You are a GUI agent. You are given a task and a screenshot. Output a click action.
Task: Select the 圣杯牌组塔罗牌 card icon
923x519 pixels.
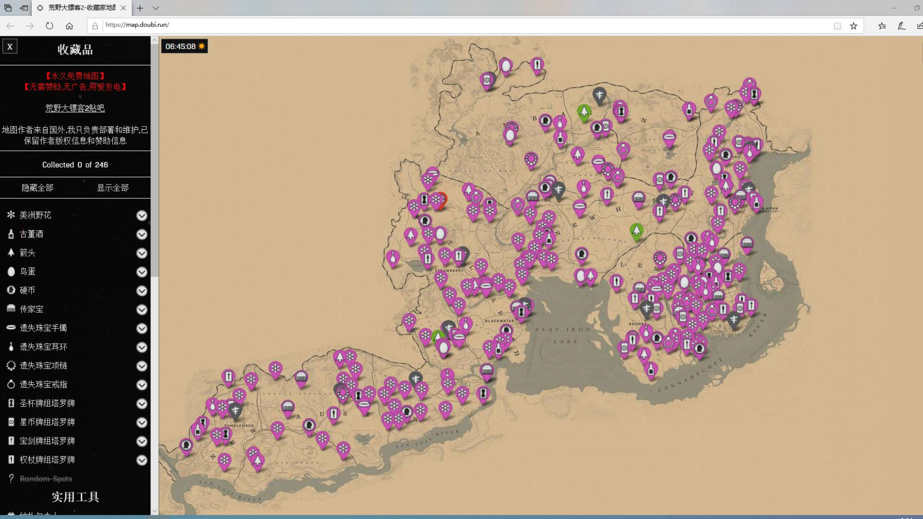click(x=11, y=403)
